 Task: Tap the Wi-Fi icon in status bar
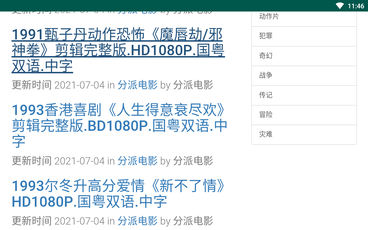pos(340,6)
